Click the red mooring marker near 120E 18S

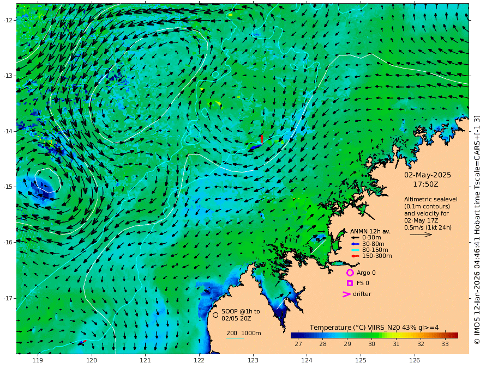pyautogui.click(x=85, y=341)
